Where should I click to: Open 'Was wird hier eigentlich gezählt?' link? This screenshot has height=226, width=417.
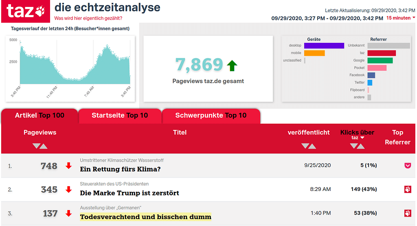point(88,18)
